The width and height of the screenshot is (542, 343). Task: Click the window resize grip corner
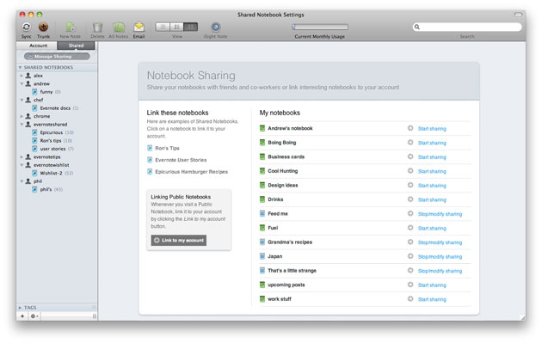pyautogui.click(x=522, y=317)
